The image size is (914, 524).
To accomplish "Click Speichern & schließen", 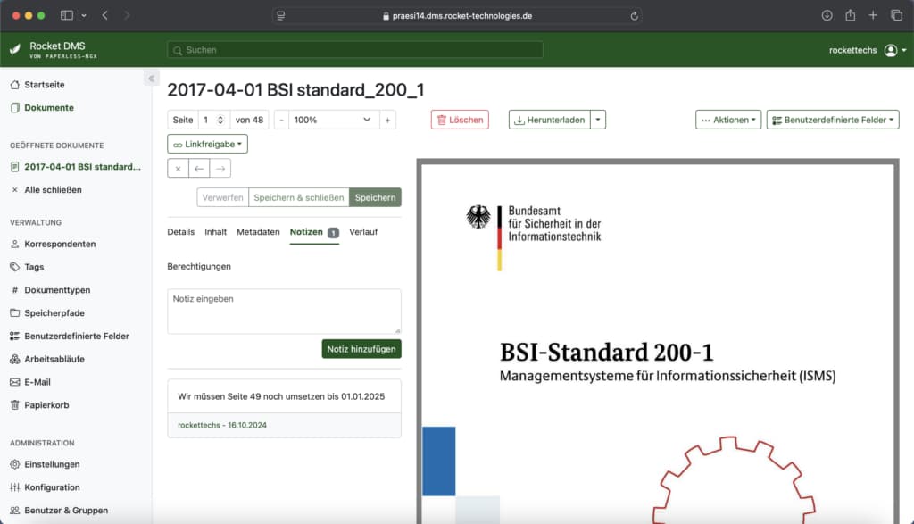I will click(299, 197).
